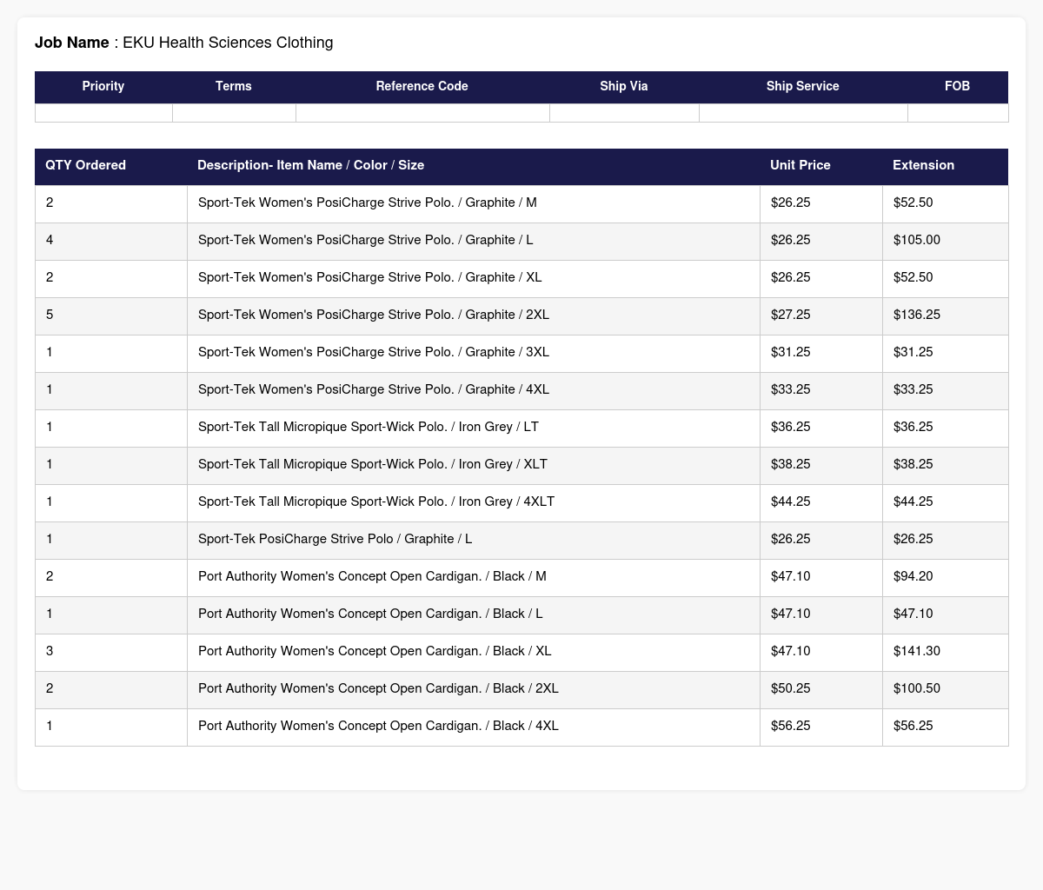
Task: Select Women's Strive Polo Graphite / 4XL description
Action: click(x=374, y=389)
